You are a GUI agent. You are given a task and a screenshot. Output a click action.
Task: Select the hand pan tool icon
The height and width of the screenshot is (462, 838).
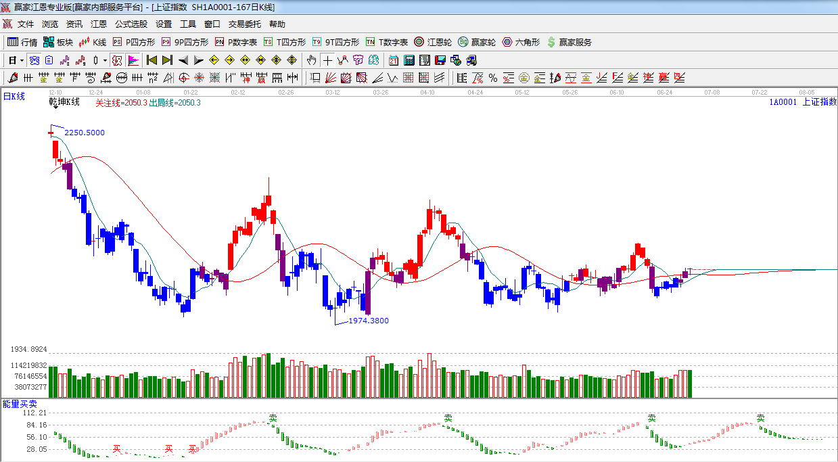coord(311,60)
